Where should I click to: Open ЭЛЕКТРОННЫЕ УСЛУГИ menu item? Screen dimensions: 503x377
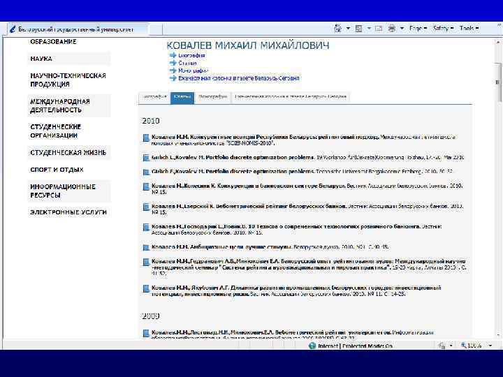(68, 212)
